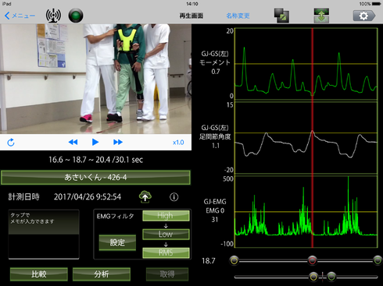383x286 pixels.
Task: Open the EMG filter 設定 button
Action: coord(117,242)
